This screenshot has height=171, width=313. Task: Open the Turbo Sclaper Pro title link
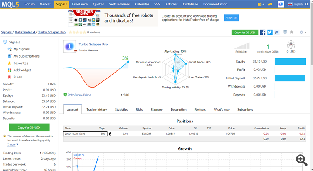pos(93,44)
